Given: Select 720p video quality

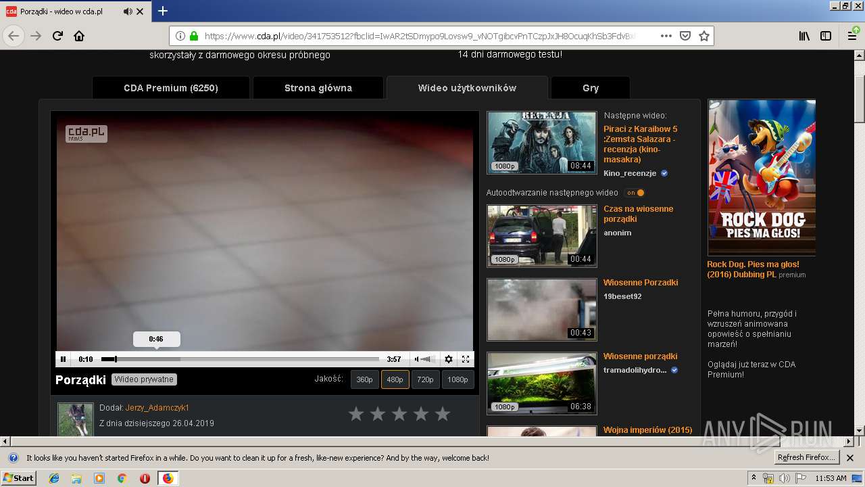Looking at the screenshot, I should tap(425, 379).
